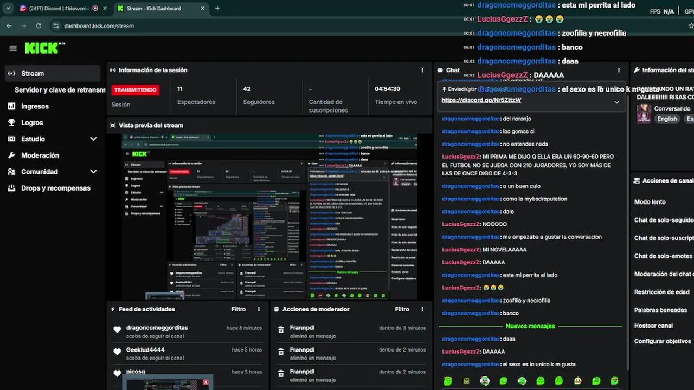The image size is (694, 390).
Task: Click the 04:54:39 Tiempo en vivo value
Action: point(387,89)
